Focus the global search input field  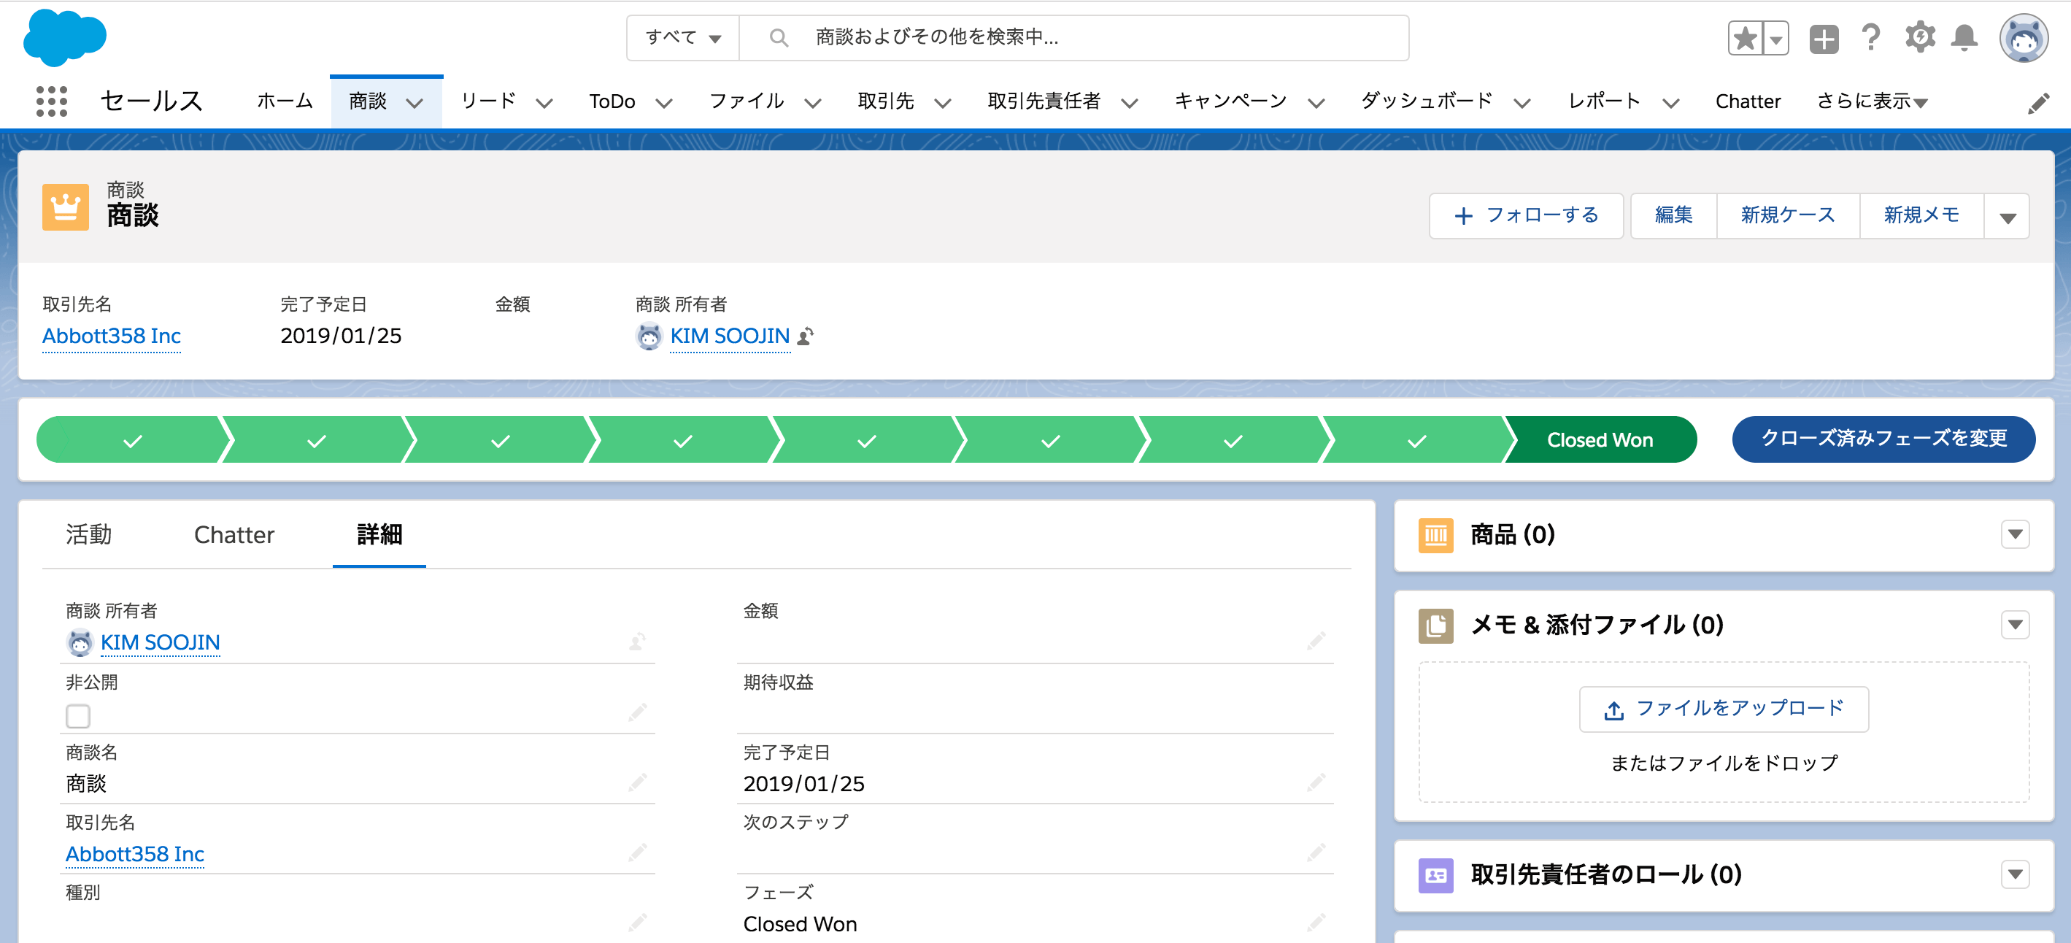pos(1073,38)
